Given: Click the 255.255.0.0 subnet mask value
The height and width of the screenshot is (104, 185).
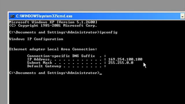Looking at the screenshot, I should click(x=121, y=63).
